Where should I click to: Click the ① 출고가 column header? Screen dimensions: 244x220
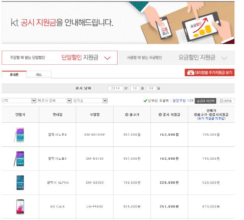[132, 115]
